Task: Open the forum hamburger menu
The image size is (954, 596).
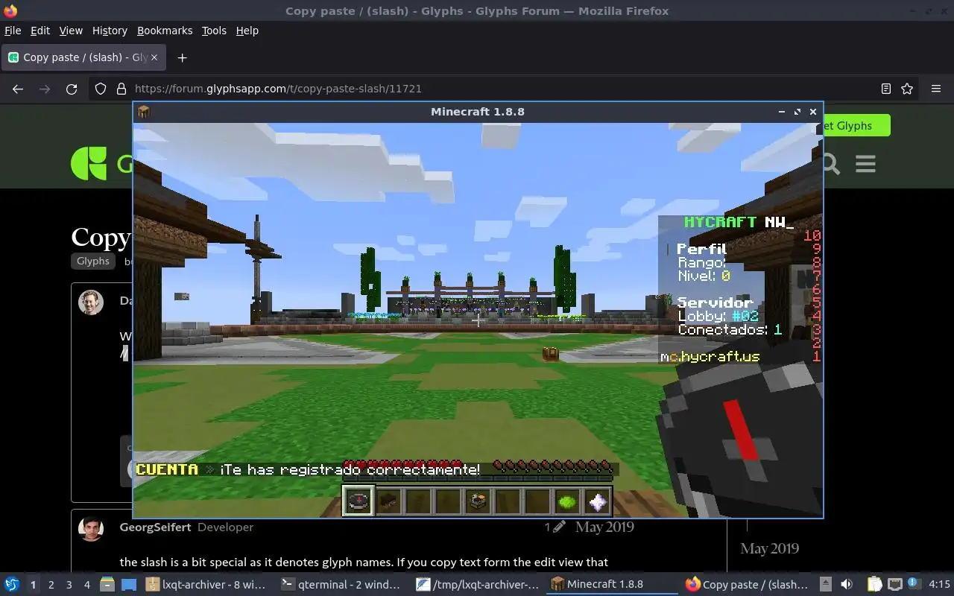Action: coord(865,163)
